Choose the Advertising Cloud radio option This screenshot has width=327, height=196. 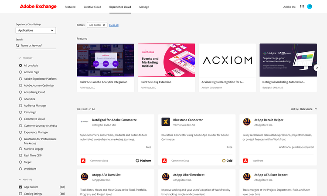[x=20, y=92]
